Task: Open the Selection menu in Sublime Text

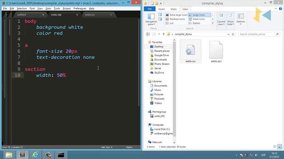Action: pos(22,8)
